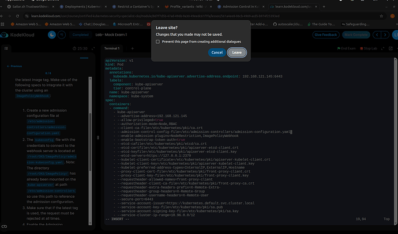Add a new terminal with the plus icon

pos(132,48)
